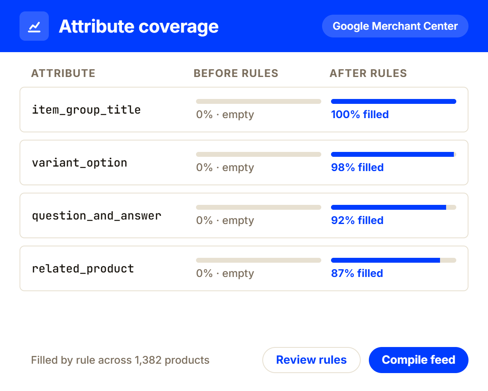
Task: Click the Filled by rule across 1,382 products text
Action: [x=120, y=360]
